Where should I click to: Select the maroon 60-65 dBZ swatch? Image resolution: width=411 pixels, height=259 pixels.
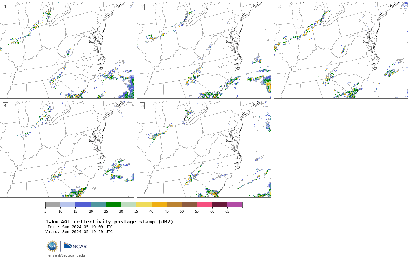(220, 205)
